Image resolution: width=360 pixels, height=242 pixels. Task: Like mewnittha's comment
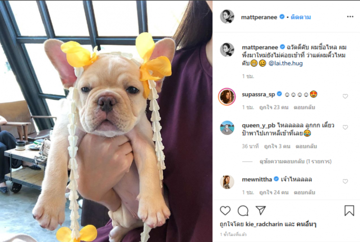[345, 181]
